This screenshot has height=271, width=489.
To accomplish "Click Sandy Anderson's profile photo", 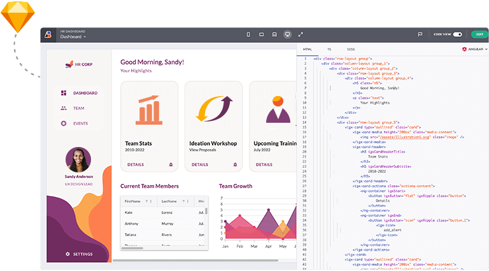I will tap(78, 160).
